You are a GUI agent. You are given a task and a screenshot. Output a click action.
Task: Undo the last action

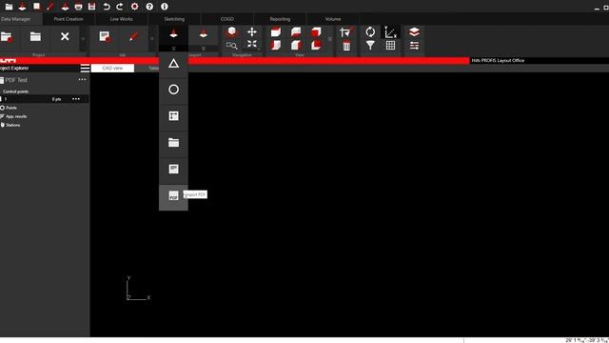pos(106,7)
